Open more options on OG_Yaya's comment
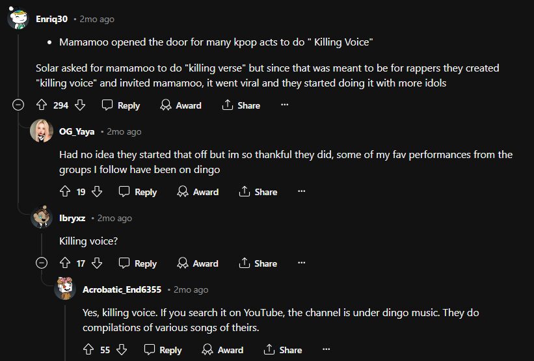Screen dimensions: 534x361 point(301,191)
